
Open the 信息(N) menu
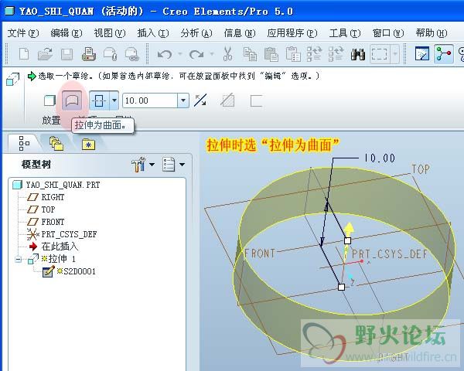coord(240,32)
